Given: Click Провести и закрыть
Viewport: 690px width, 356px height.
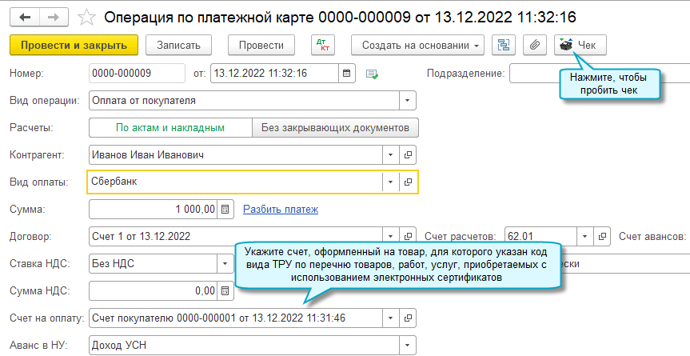Looking at the screenshot, I should pyautogui.click(x=74, y=45).
